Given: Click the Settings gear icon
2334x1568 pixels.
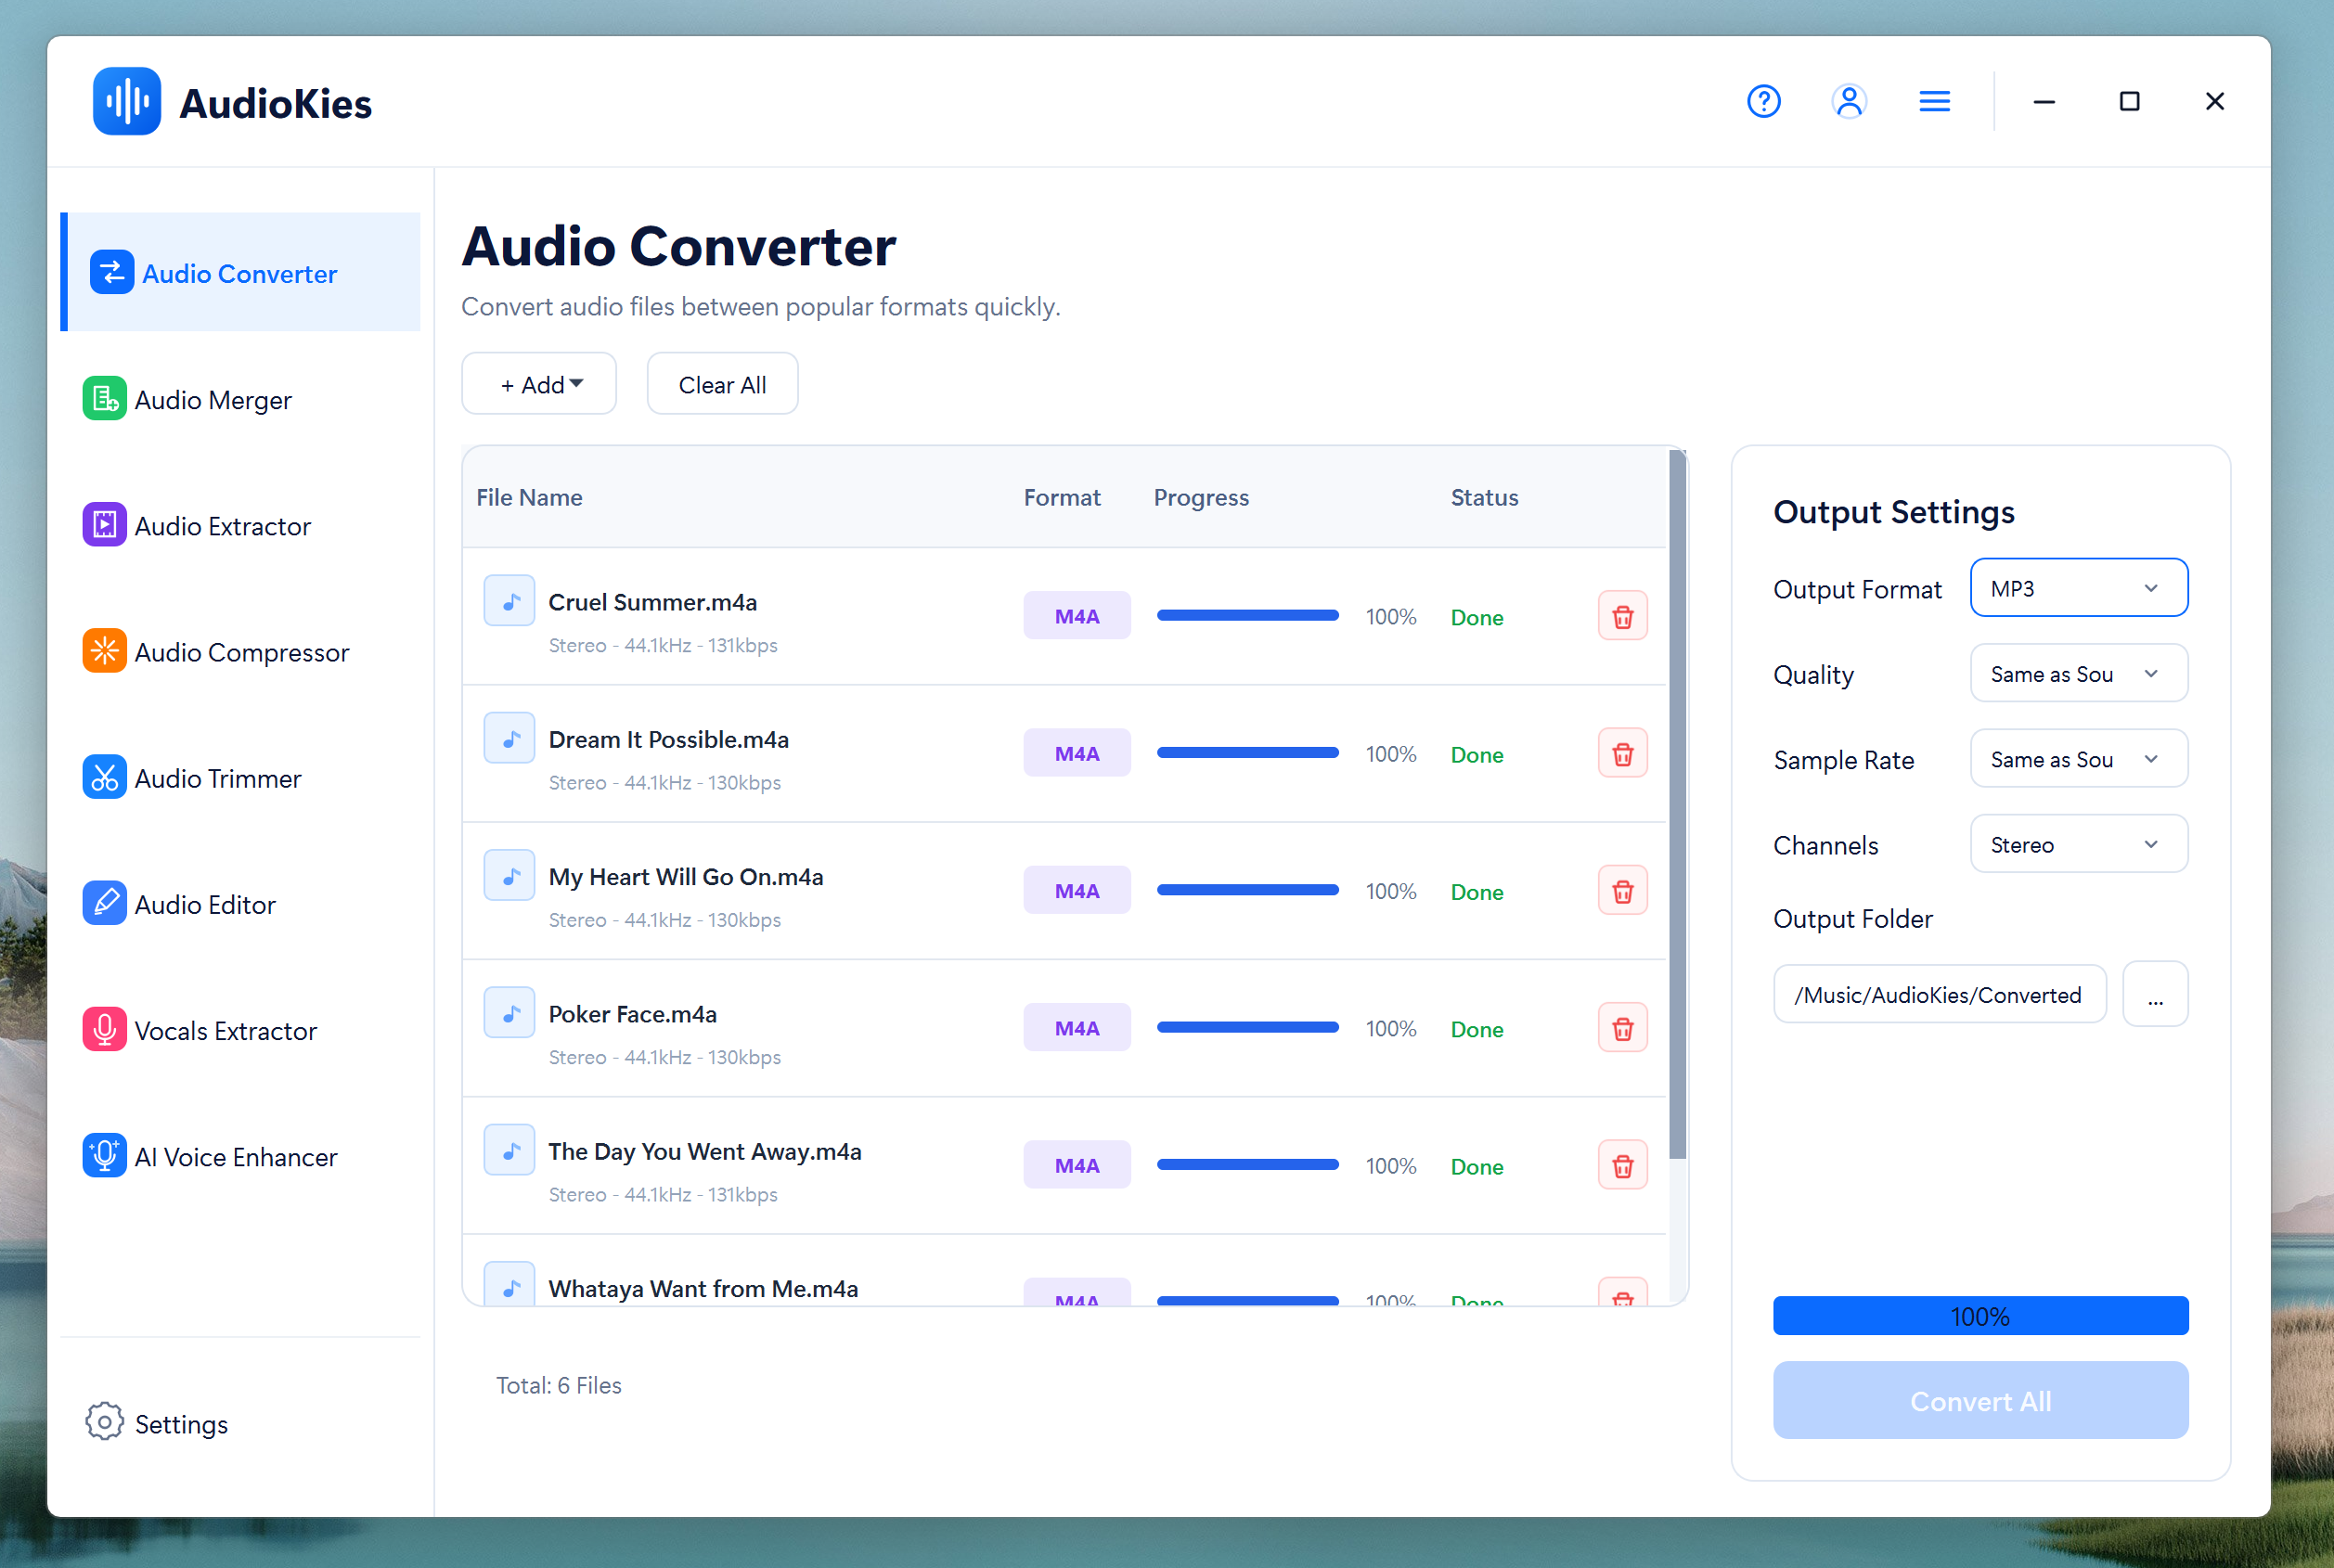Looking at the screenshot, I should [104, 1421].
